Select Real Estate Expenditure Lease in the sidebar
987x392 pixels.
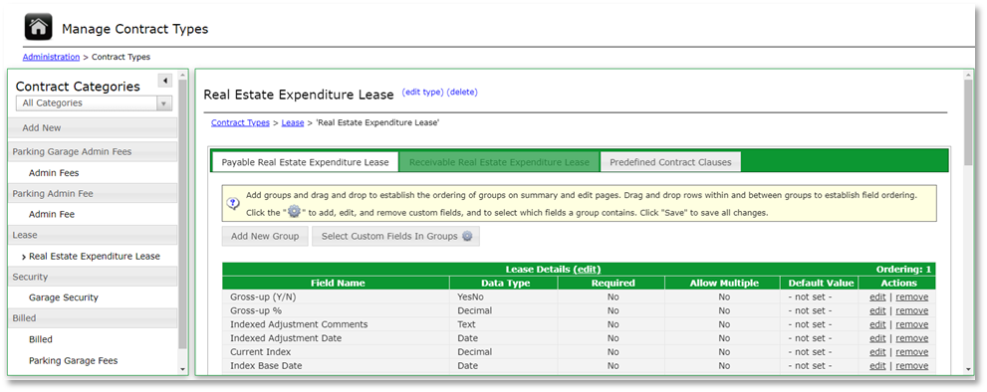95,256
